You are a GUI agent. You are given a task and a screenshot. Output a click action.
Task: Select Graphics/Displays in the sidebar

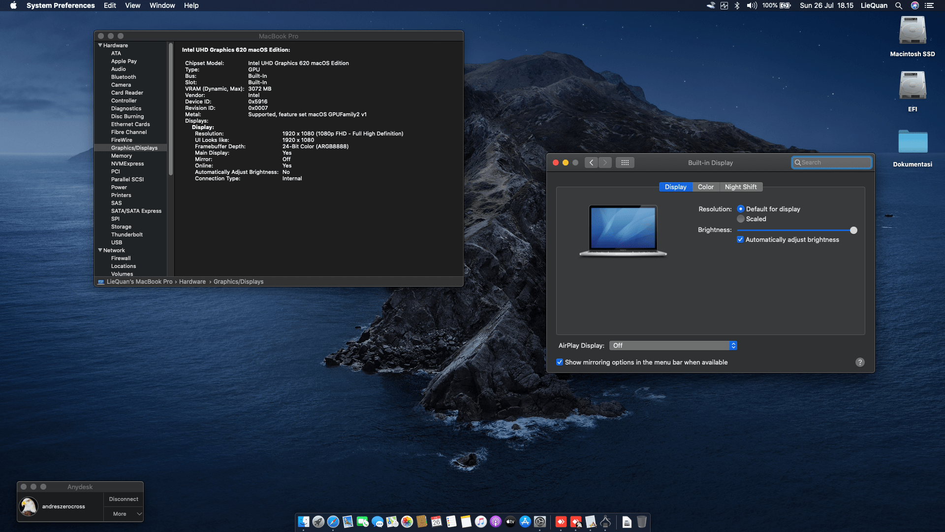tap(131, 148)
